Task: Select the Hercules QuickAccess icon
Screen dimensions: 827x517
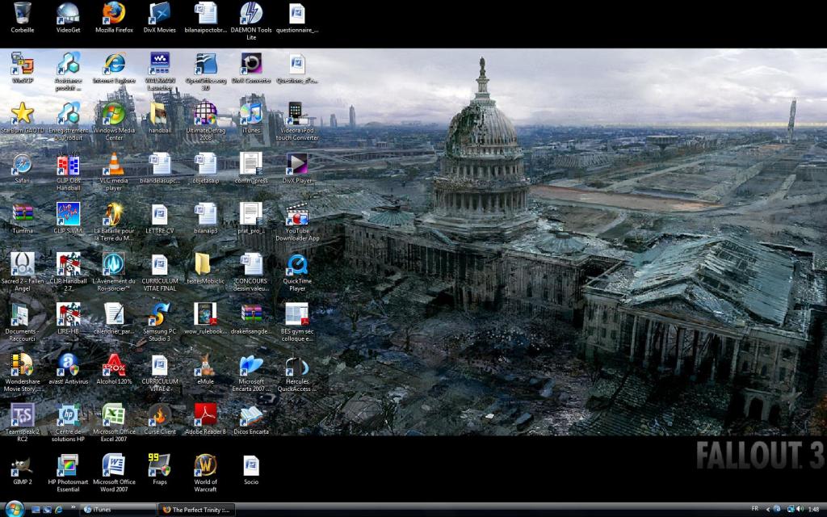Action: pos(297,372)
